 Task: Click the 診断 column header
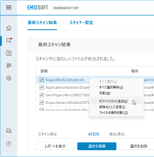coord(44,71)
